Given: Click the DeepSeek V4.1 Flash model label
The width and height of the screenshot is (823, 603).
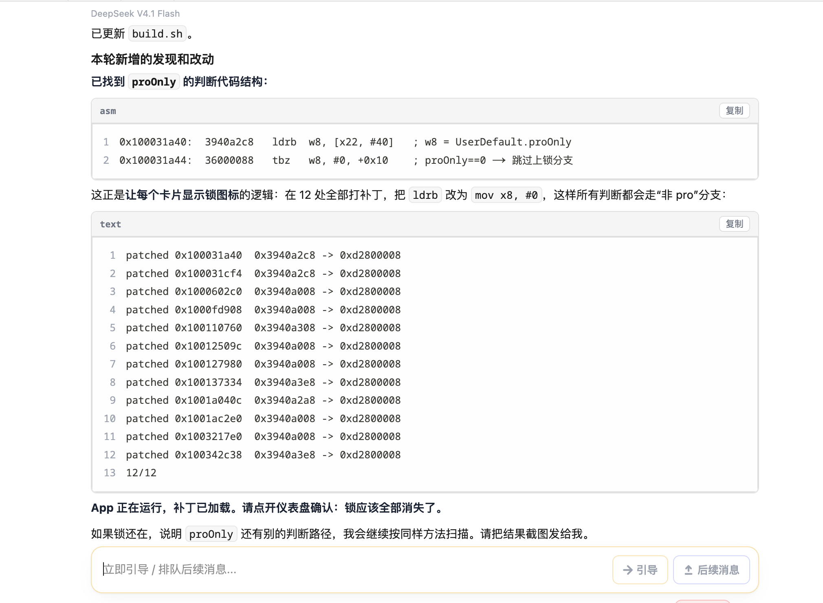Looking at the screenshot, I should (x=135, y=13).
